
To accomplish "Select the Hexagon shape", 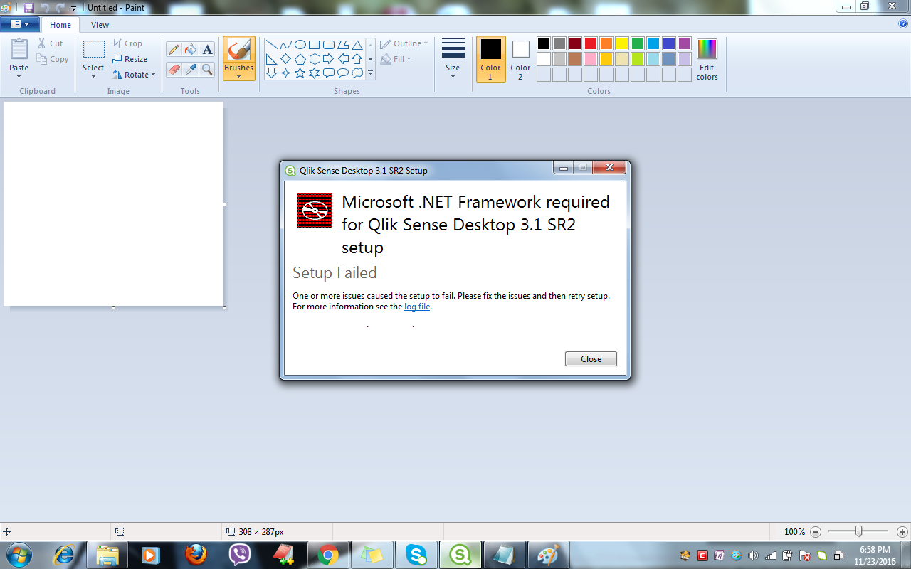I will click(x=314, y=58).
